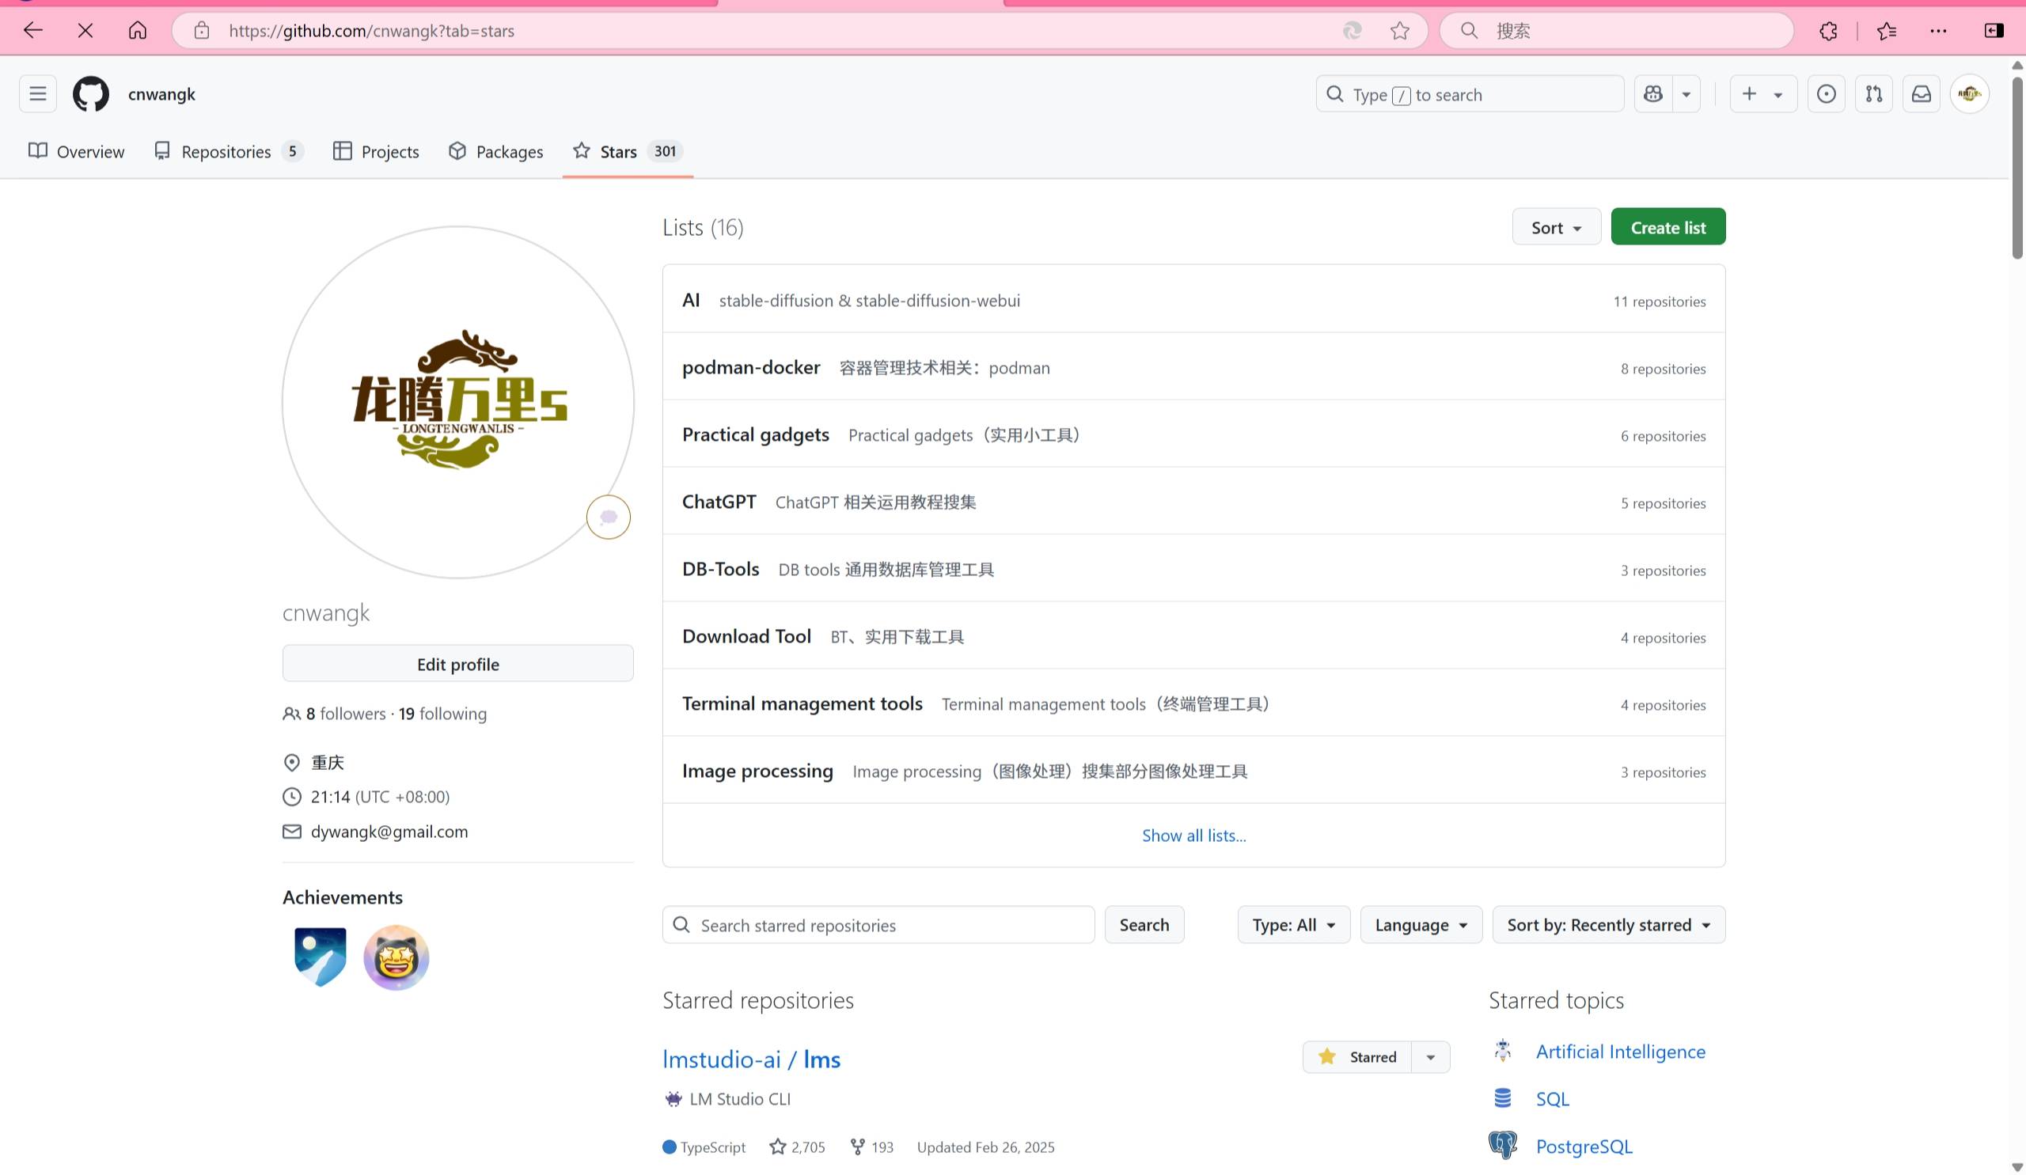
Task: Open the 8 followers link
Action: point(346,714)
